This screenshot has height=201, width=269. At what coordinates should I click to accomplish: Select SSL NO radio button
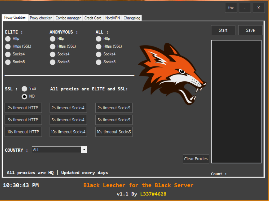pyautogui.click(x=24, y=97)
